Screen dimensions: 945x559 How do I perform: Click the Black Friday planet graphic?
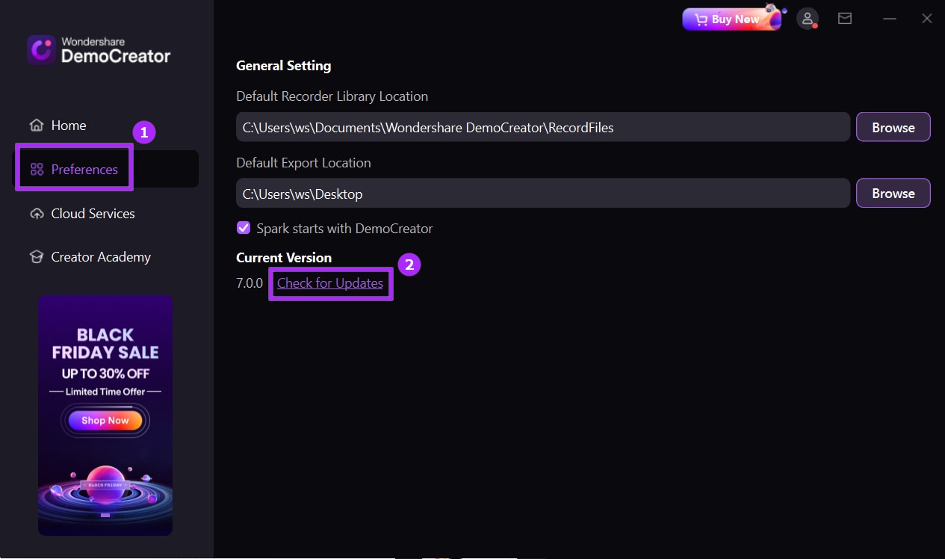pos(105,483)
